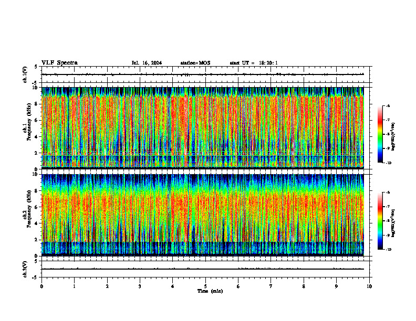Click the ch.1 spectrogram panel
This screenshot has width=416, height=321.
(x=203, y=128)
